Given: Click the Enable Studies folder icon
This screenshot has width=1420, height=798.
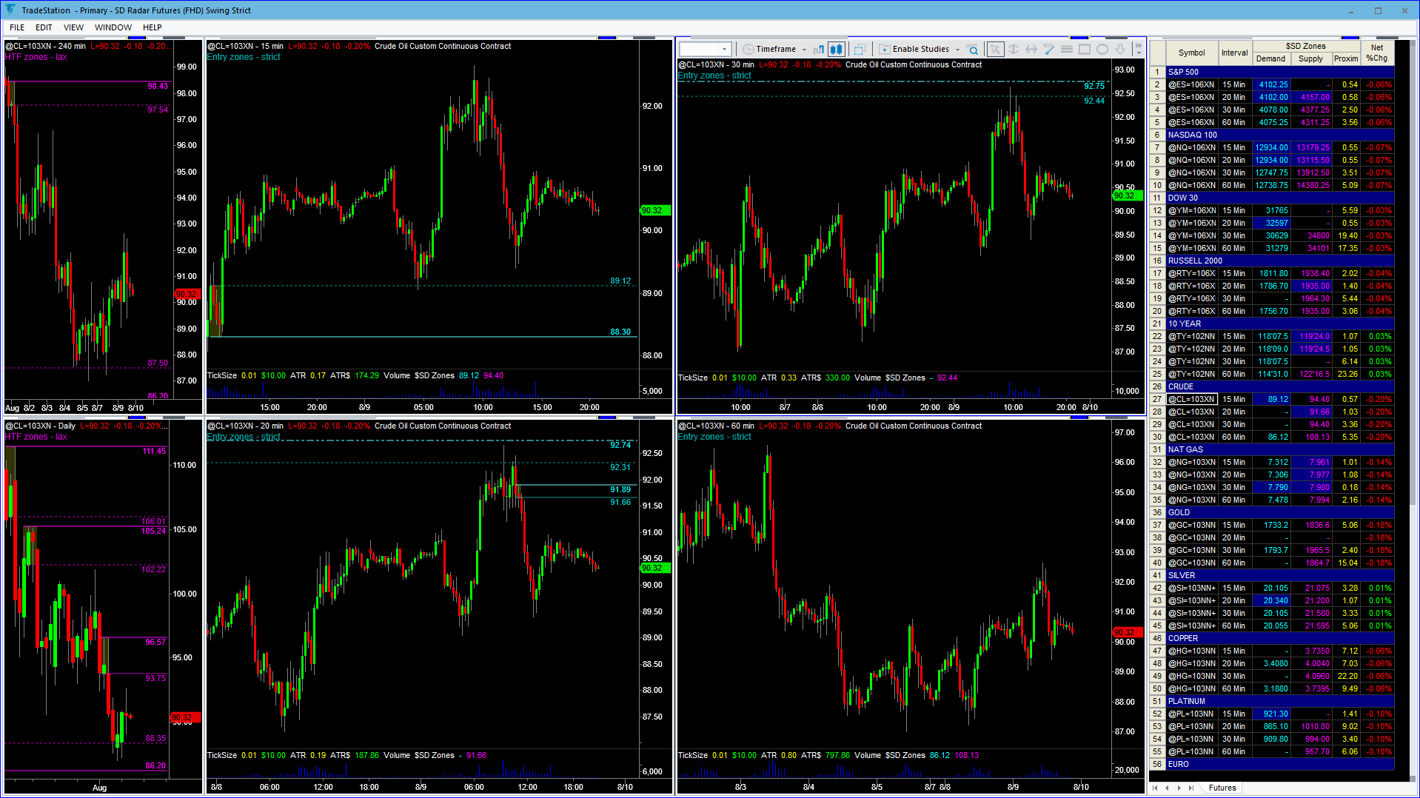Looking at the screenshot, I should tap(885, 49).
